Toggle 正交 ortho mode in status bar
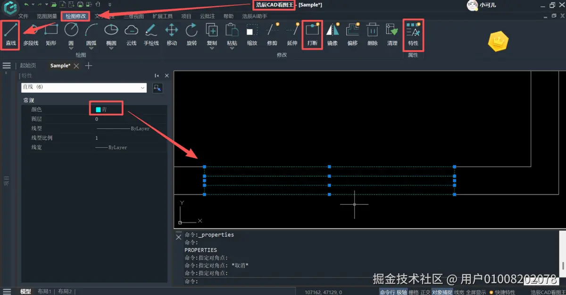566x295 pixels. tap(425, 292)
